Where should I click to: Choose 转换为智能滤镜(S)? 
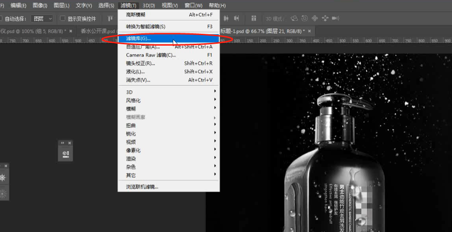pyautogui.click(x=168, y=27)
